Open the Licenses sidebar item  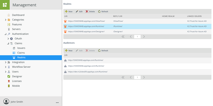point(17,81)
